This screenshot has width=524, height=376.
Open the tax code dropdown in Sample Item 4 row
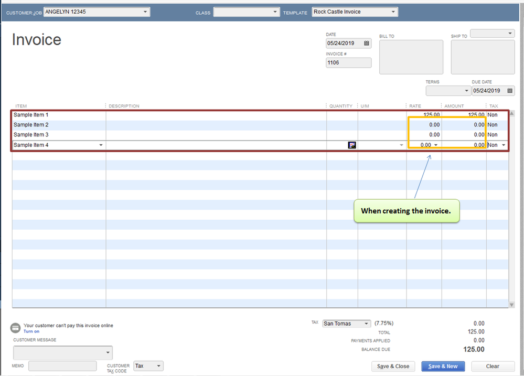point(504,145)
